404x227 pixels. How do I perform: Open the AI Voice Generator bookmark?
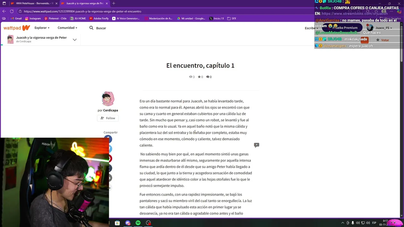coord(126,19)
